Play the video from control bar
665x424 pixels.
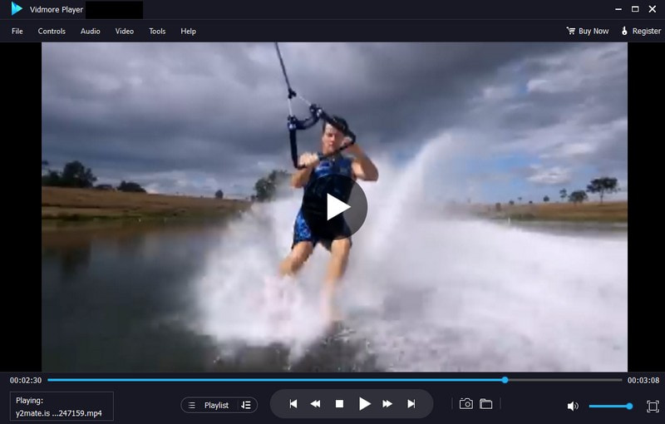(364, 404)
